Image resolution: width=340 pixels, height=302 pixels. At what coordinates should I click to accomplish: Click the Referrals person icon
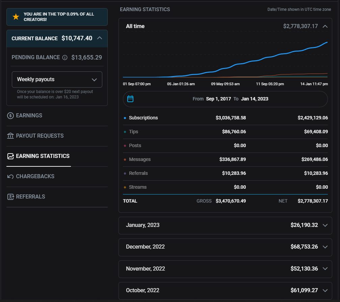(10, 197)
